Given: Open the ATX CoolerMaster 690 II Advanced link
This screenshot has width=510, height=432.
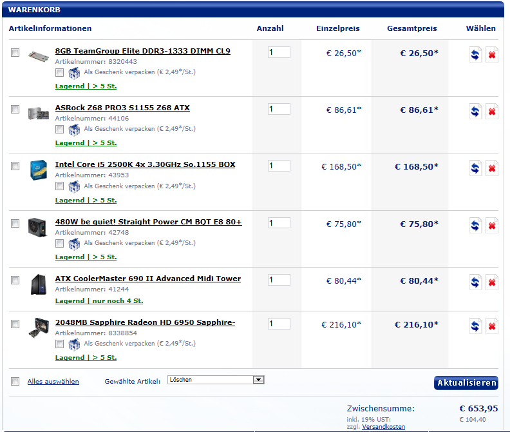Looking at the screenshot, I should (148, 279).
